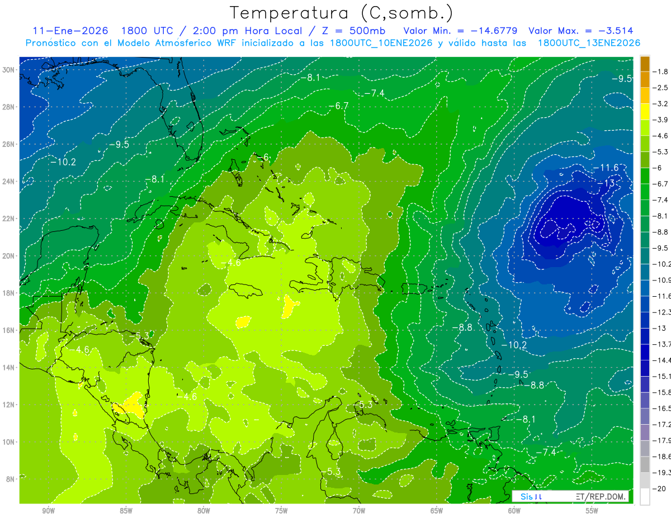Click the '55W' longitude axis label
Screen dimensions: 671x518
(x=592, y=511)
